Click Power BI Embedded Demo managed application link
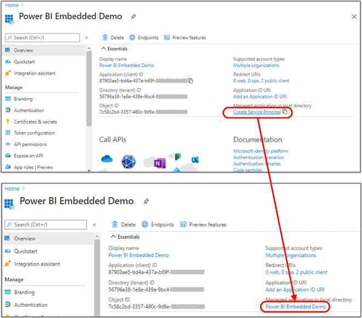This screenshot has width=362, height=318. tap(296, 306)
